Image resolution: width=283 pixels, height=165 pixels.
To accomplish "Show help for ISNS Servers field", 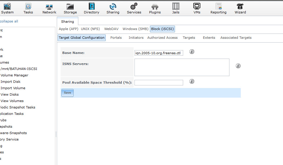I will 238,66.
